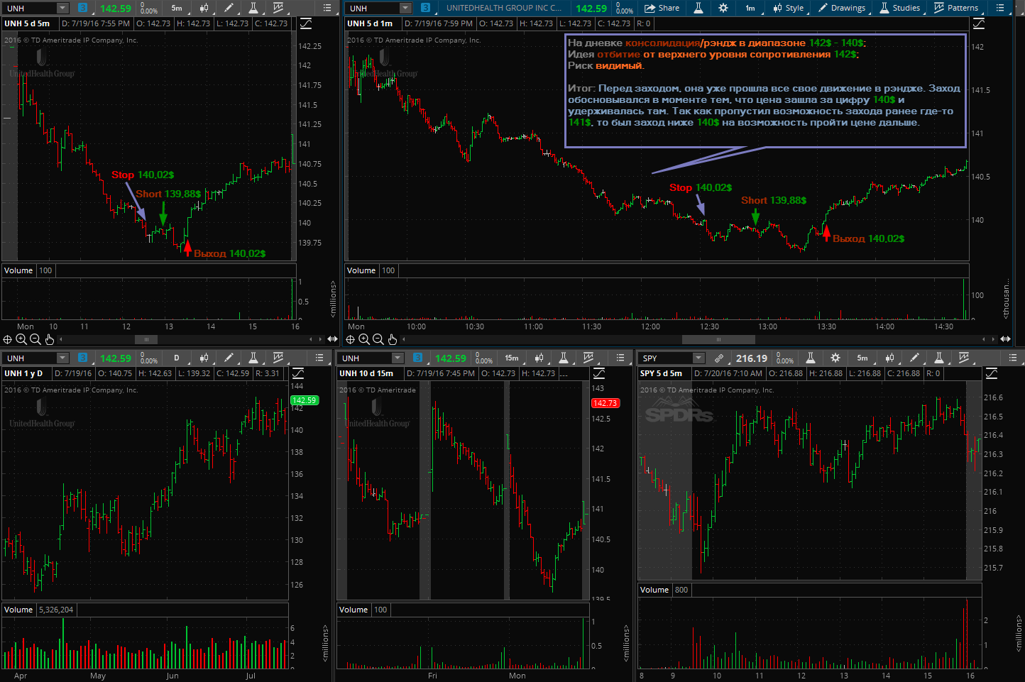The height and width of the screenshot is (682, 1025).
Task: Toggle the chart scale icon in SPY chart
Action: [992, 373]
